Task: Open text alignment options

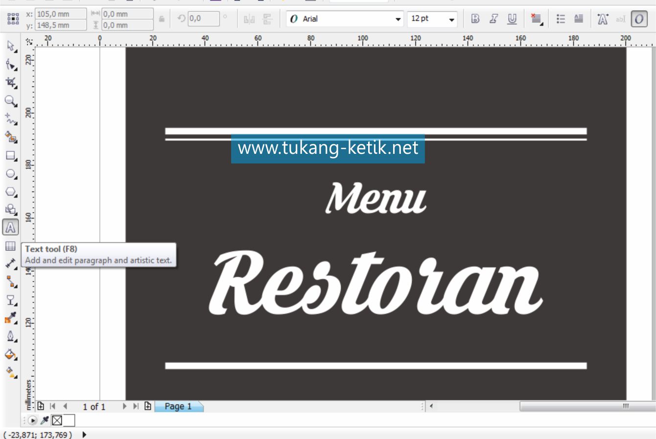Action: pyautogui.click(x=537, y=19)
